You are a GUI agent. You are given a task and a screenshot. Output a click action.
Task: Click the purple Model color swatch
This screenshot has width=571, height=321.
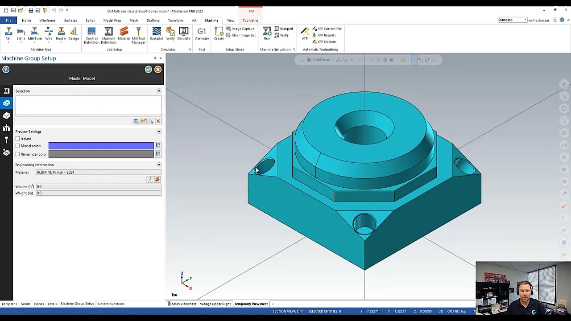101,146
